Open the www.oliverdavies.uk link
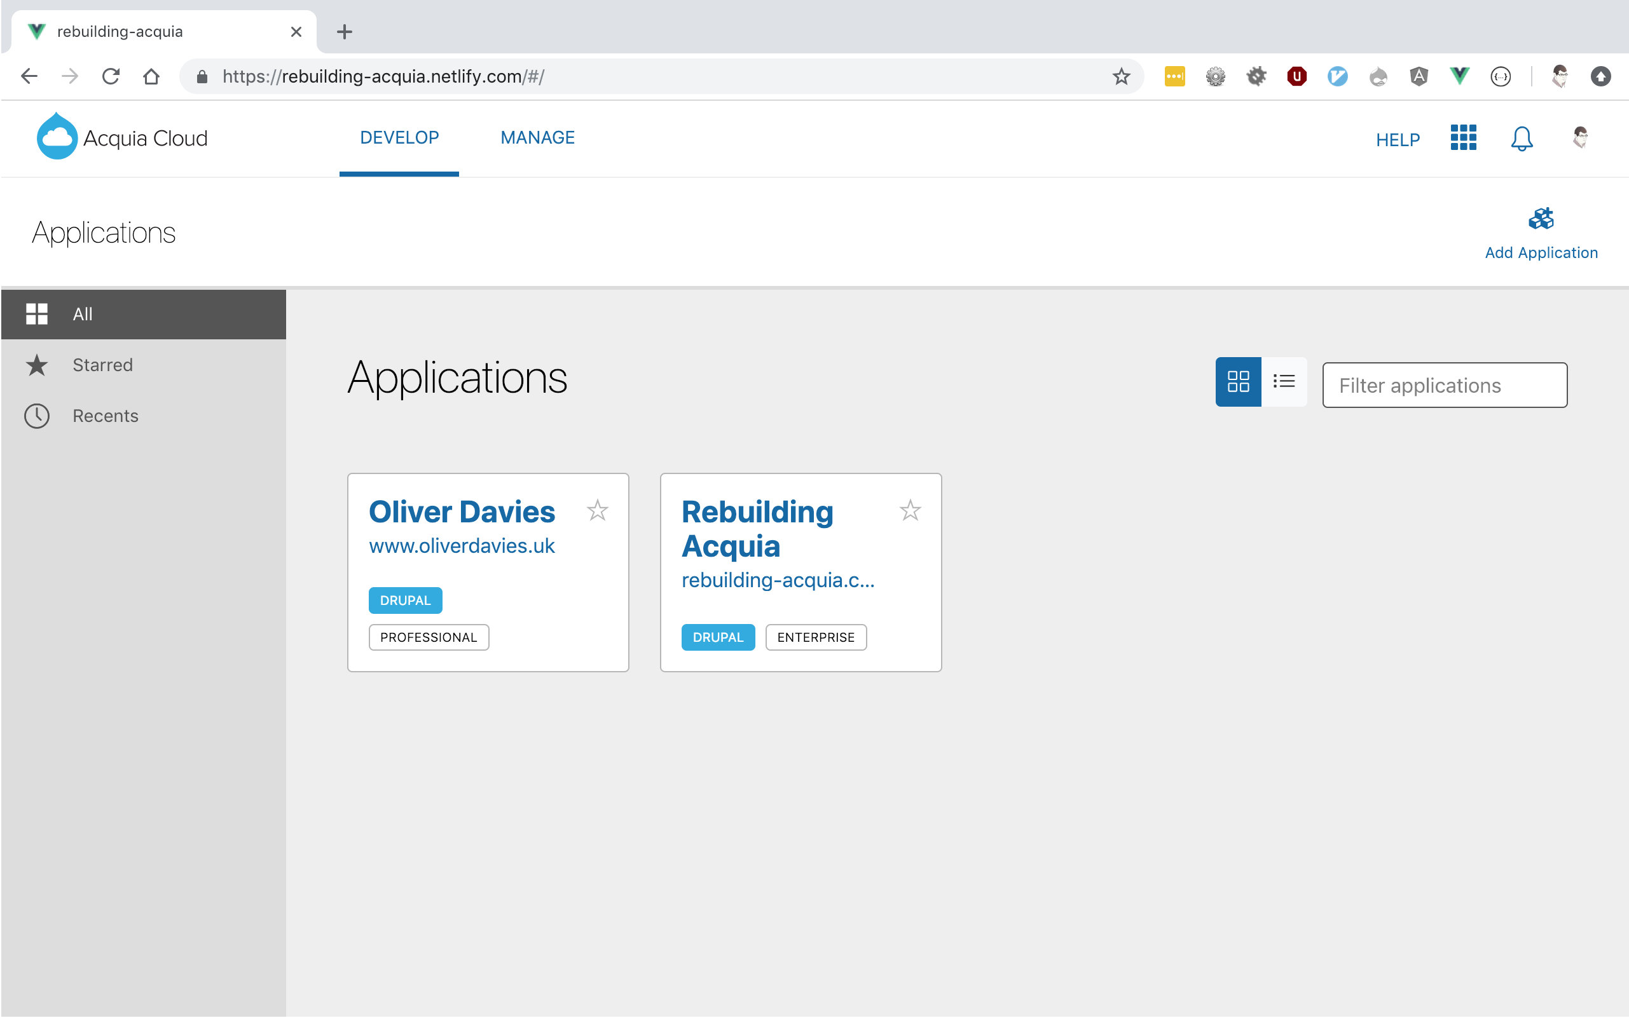 point(462,546)
